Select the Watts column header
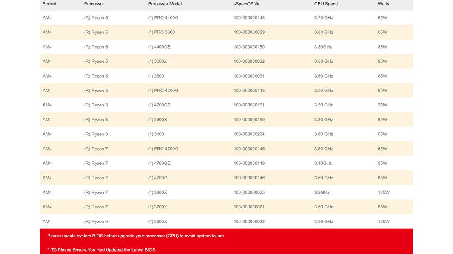 pos(383,4)
